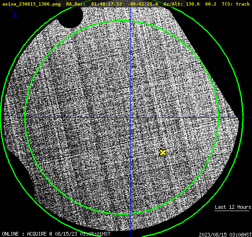Click the blue crosshair center intersection

point(130,118)
